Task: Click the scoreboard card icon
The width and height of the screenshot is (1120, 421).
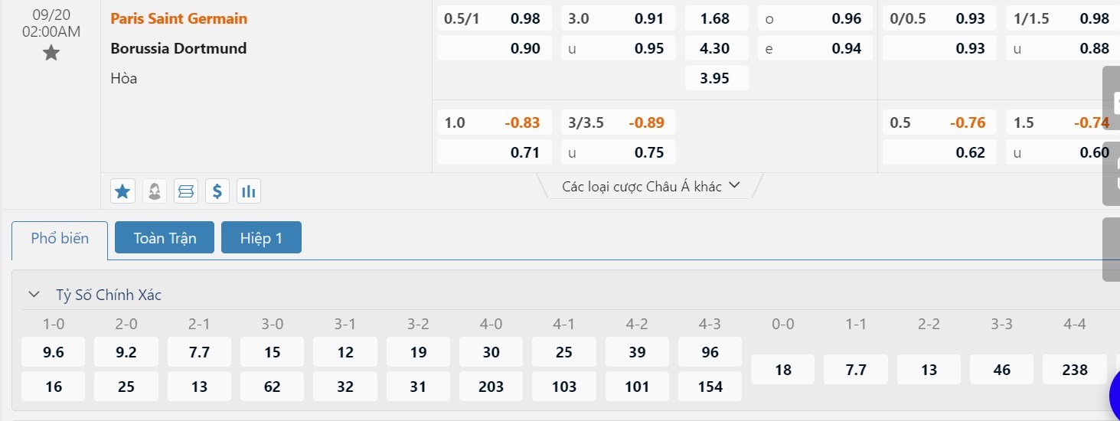Action: [185, 191]
